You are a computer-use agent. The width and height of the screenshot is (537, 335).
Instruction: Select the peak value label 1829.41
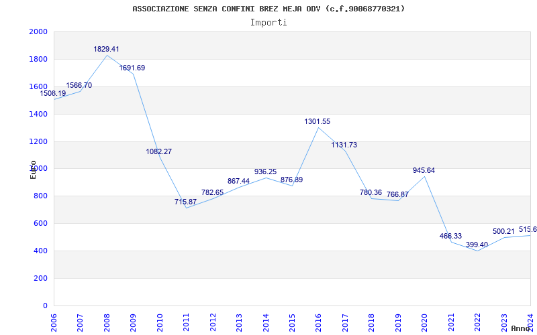coord(107,49)
